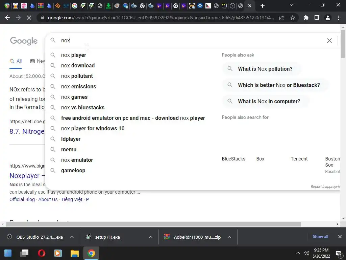Image resolution: width=346 pixels, height=260 pixels.
Task: Switch to the OBS favicon tab
Action: pyautogui.click(x=232, y=6)
